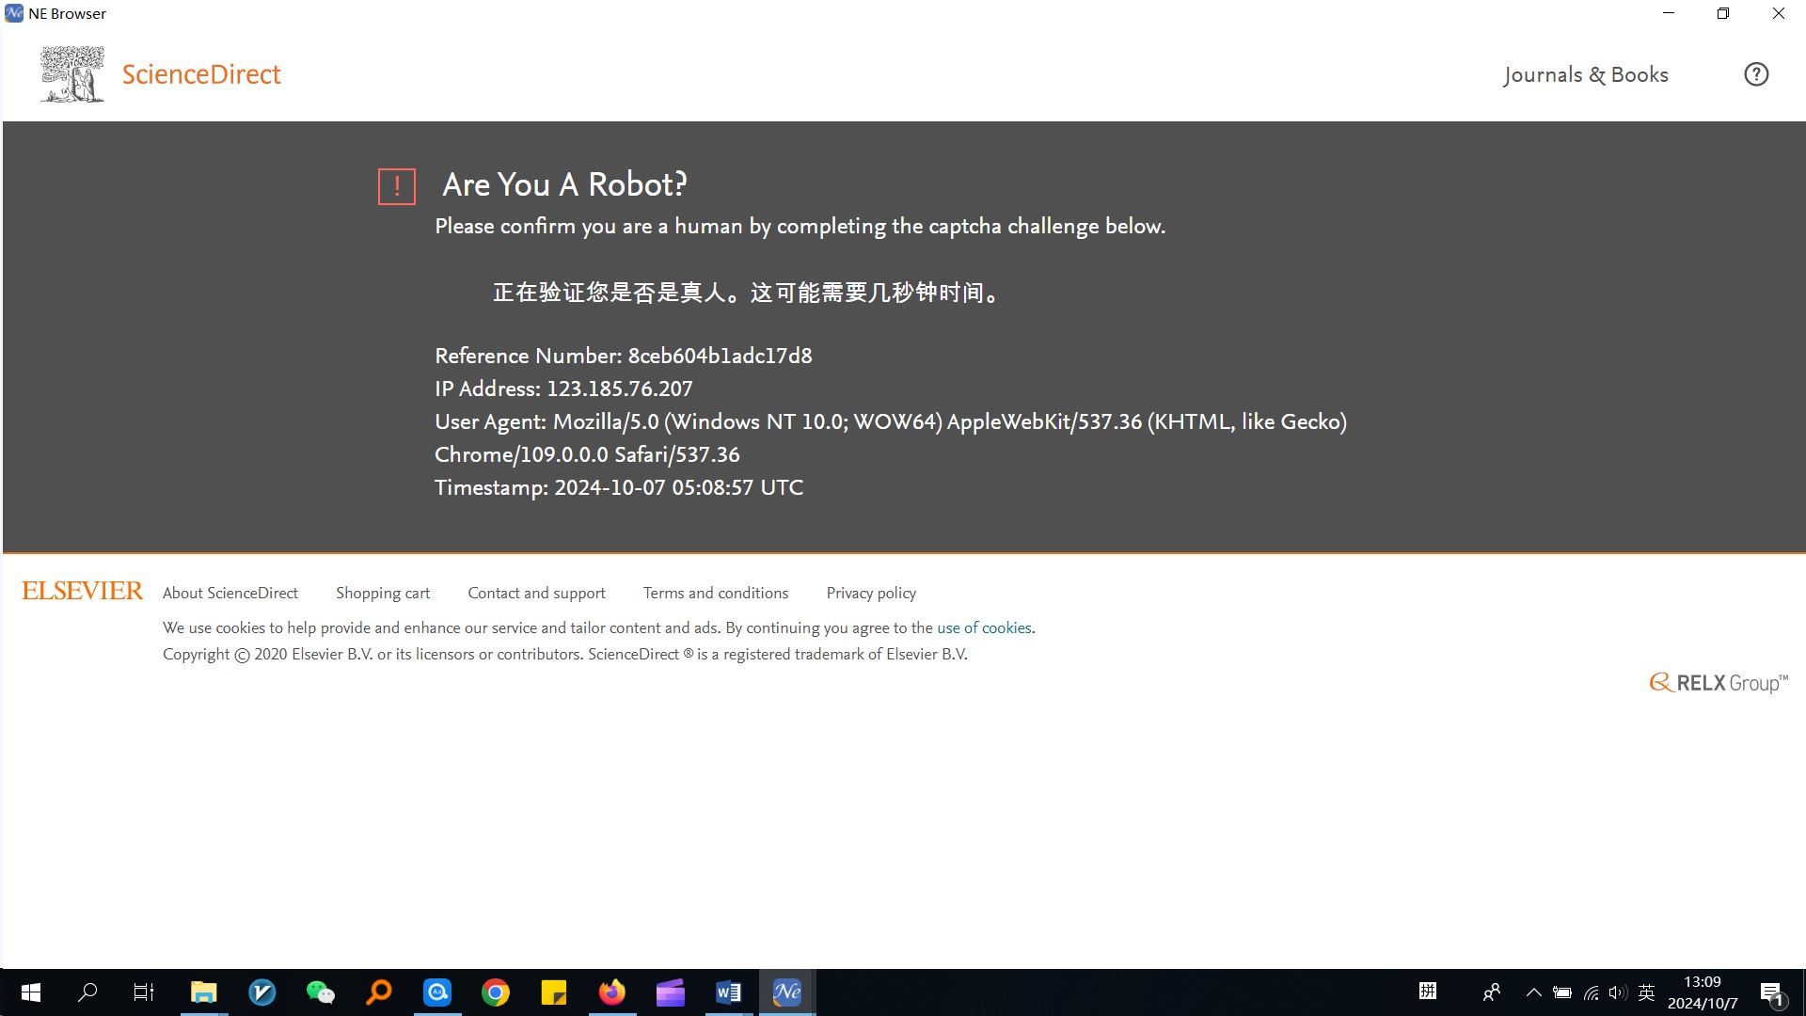Open taskbar search magnifier

point(87,992)
